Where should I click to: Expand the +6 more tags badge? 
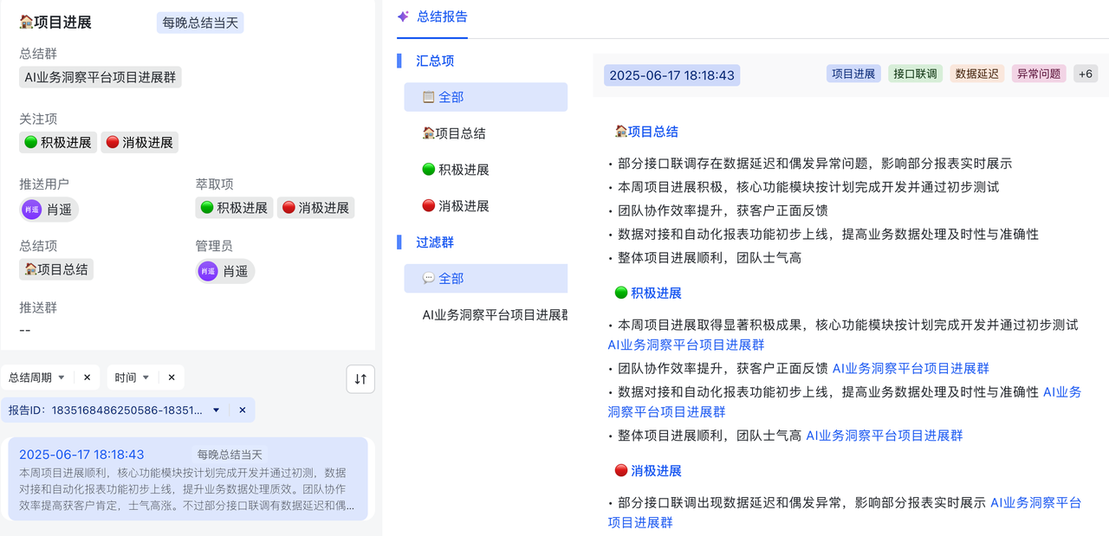(x=1085, y=74)
